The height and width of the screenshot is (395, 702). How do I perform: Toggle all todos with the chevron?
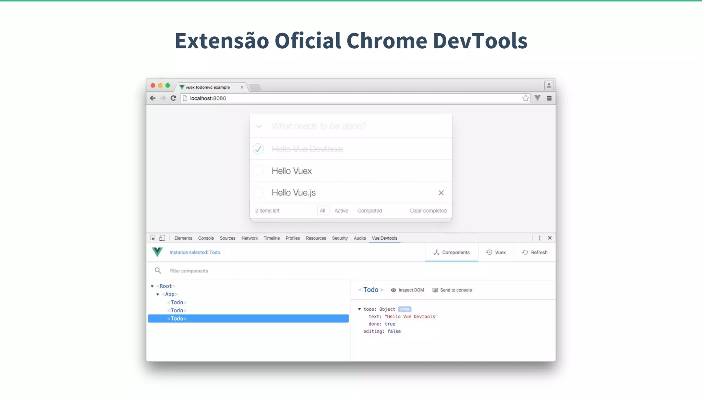coord(259,126)
